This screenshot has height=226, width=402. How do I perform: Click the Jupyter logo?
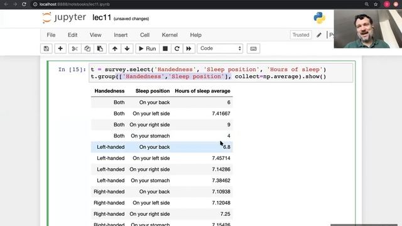point(64,18)
